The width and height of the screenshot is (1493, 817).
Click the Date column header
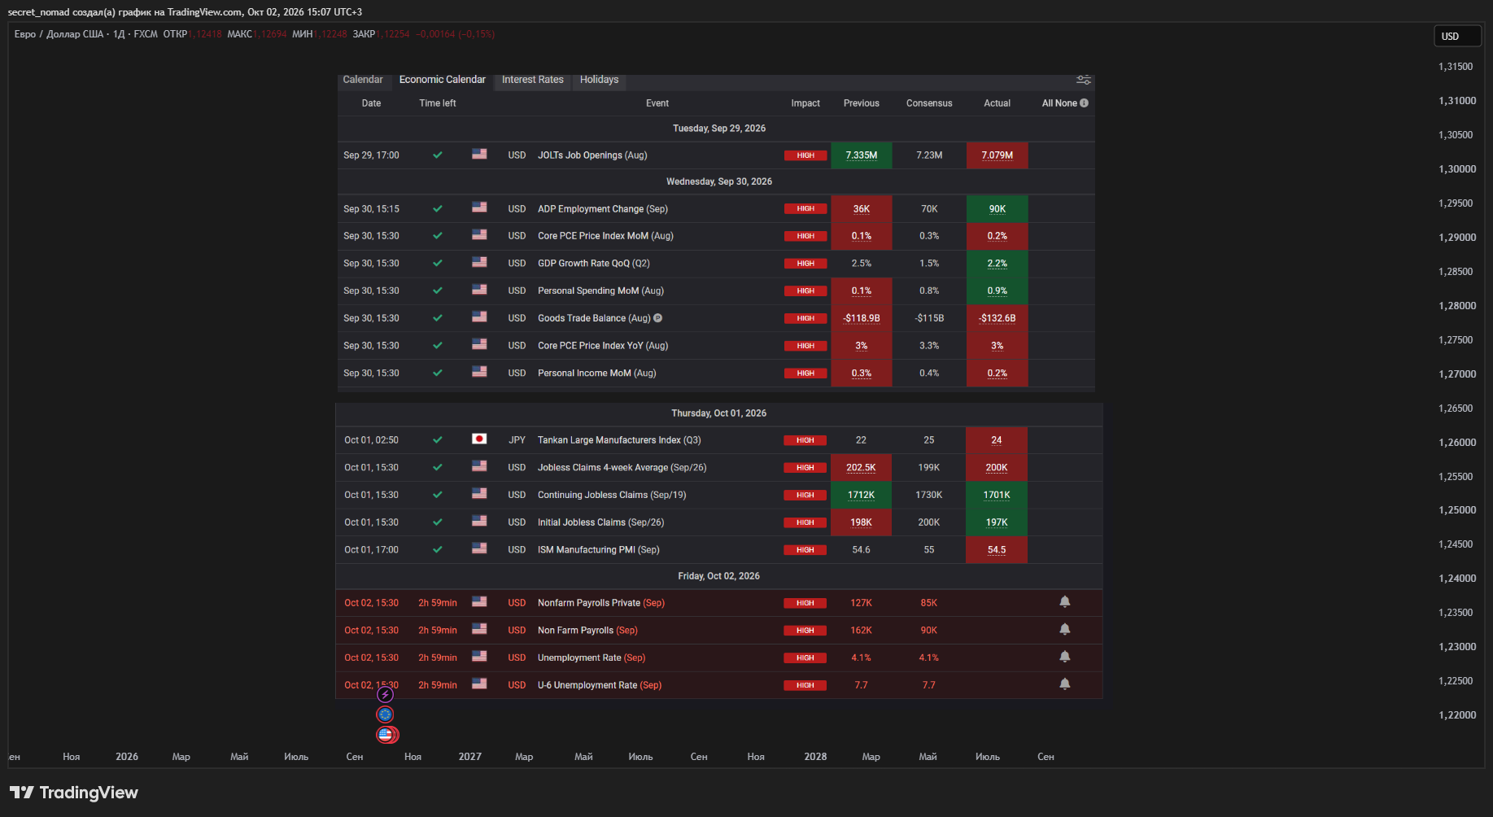tap(371, 103)
